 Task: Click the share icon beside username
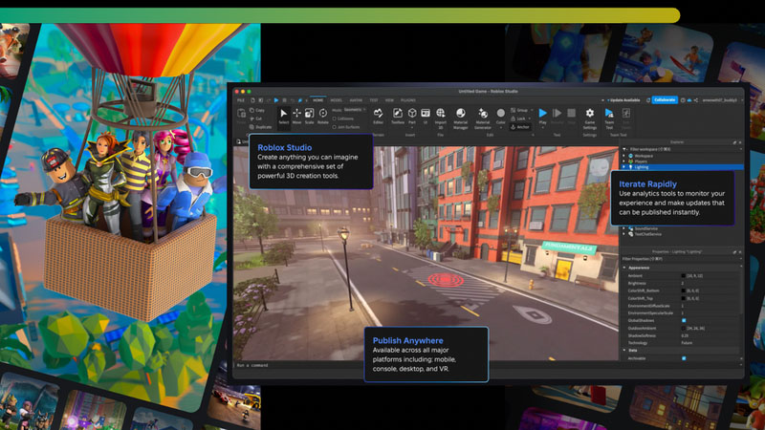696,100
